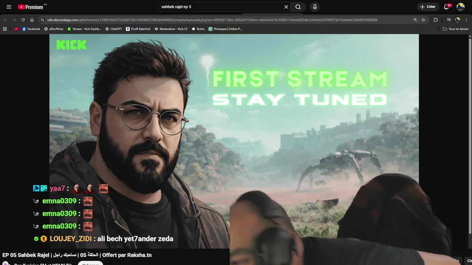Click the scroll-up arrow of the scrollbar
Image resolution: width=472 pixels, height=265 pixels.
pyautogui.click(x=470, y=36)
